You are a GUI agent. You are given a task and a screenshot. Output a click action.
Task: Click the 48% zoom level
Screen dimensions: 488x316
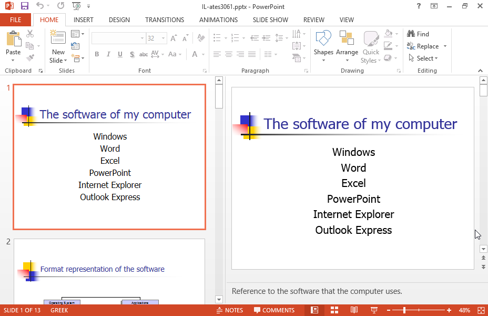click(x=464, y=310)
